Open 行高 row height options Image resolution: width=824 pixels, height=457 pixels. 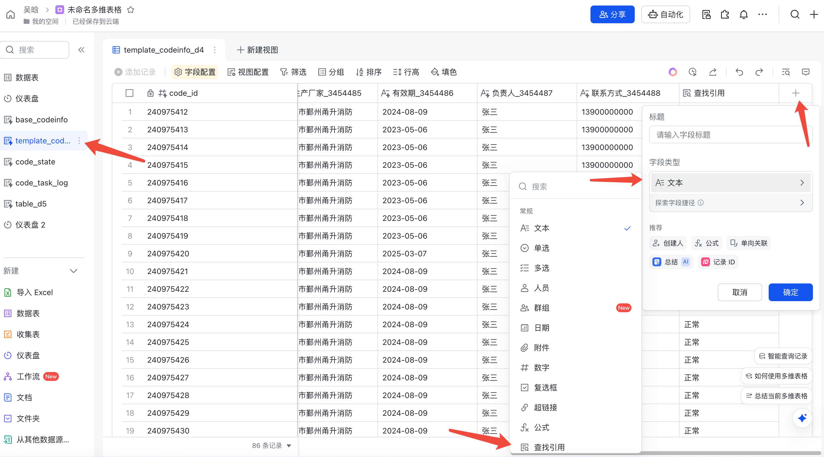point(406,72)
